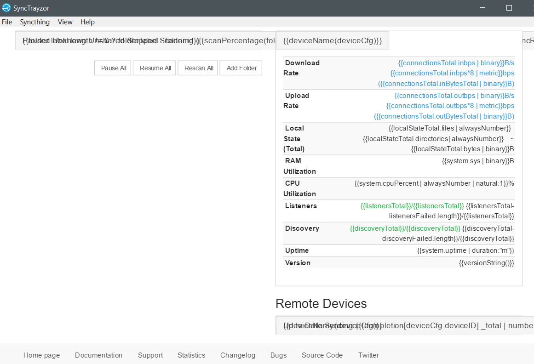Click the CPU Utilization label
The image size is (534, 364).
coord(300,188)
